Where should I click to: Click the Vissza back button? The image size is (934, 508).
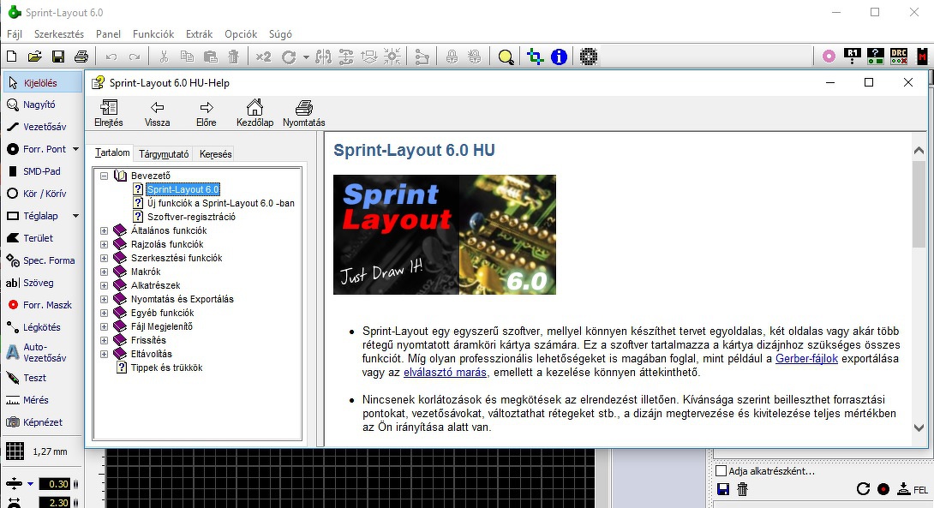click(x=158, y=113)
